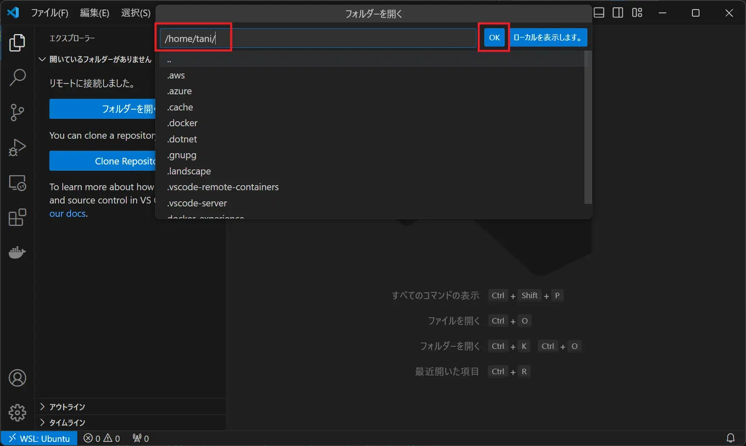Viewport: 746px width, 446px height.
Task: Open the Remote Explorer icon
Action: pyautogui.click(x=17, y=182)
